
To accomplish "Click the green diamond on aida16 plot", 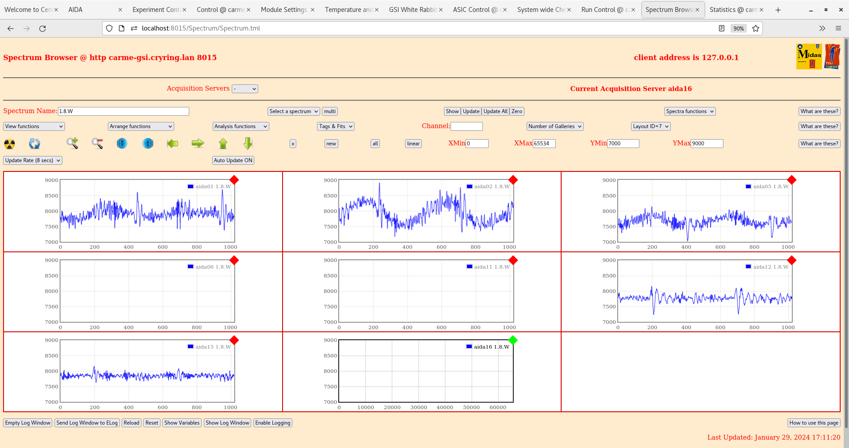I will [x=512, y=340].
